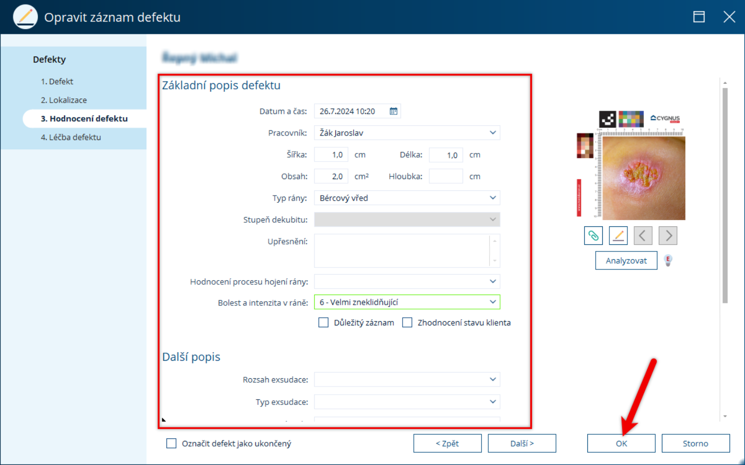Screen dimensions: 745x465
Task: Open Hodnocení procesu hojení rány dropdown
Action: [x=407, y=281]
